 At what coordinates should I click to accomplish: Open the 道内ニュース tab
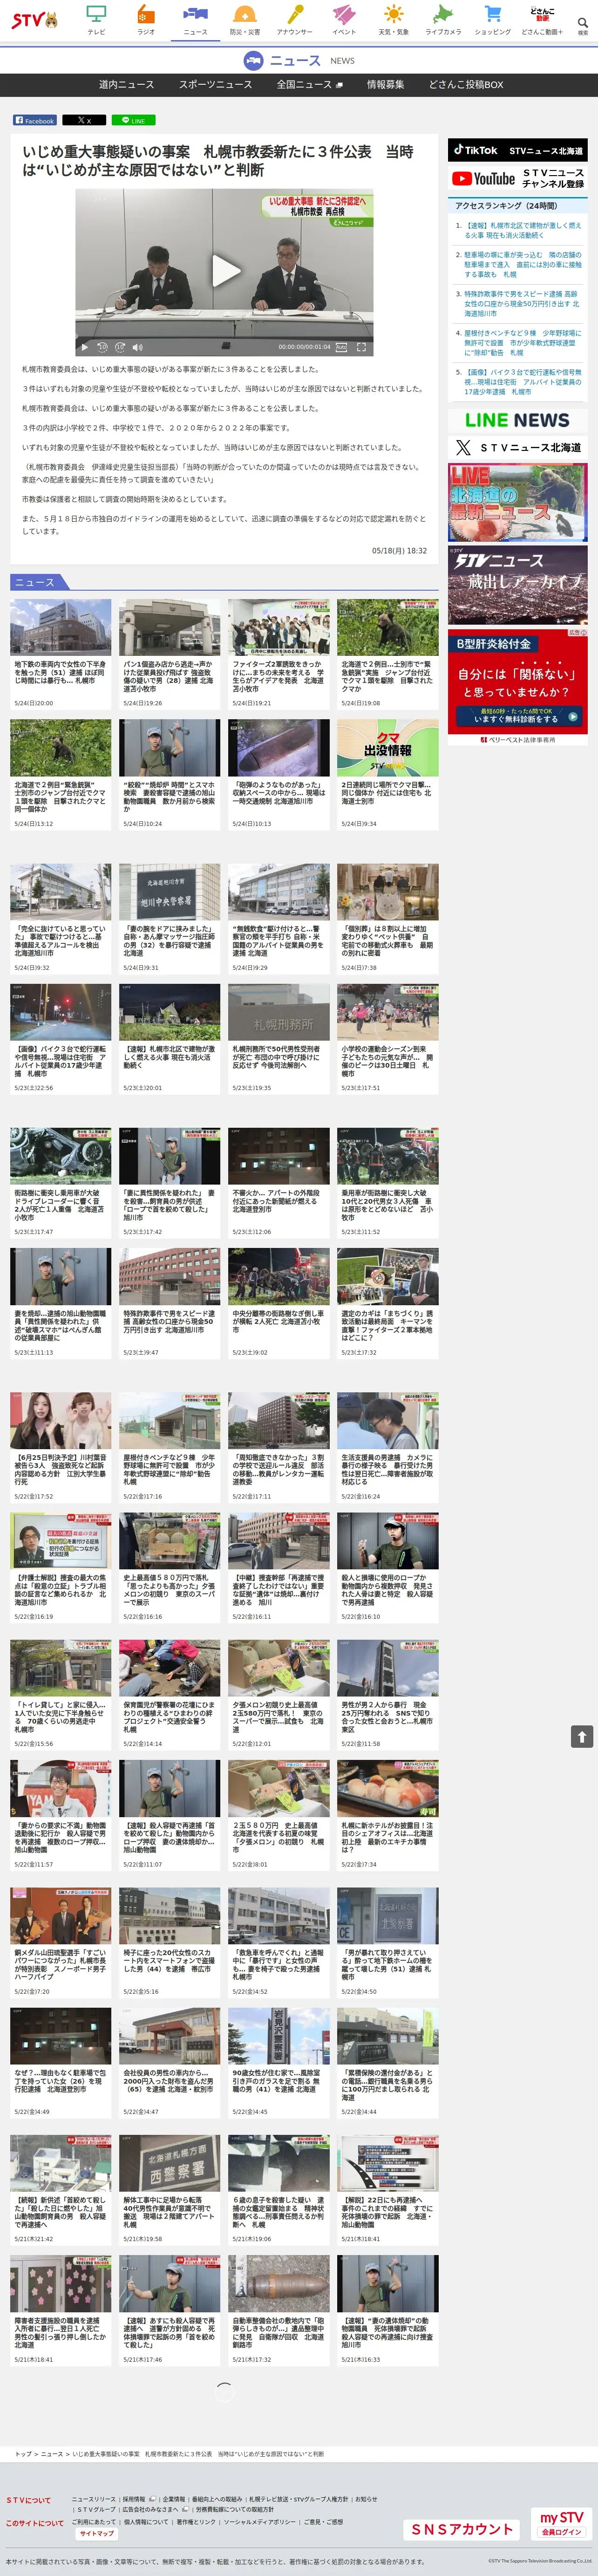tap(126, 85)
